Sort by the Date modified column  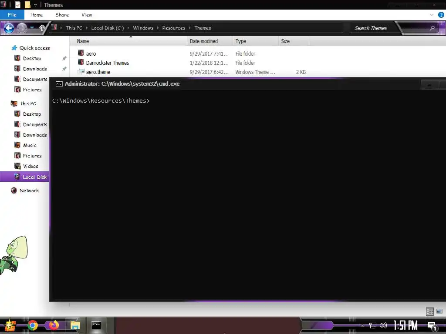(x=210, y=41)
